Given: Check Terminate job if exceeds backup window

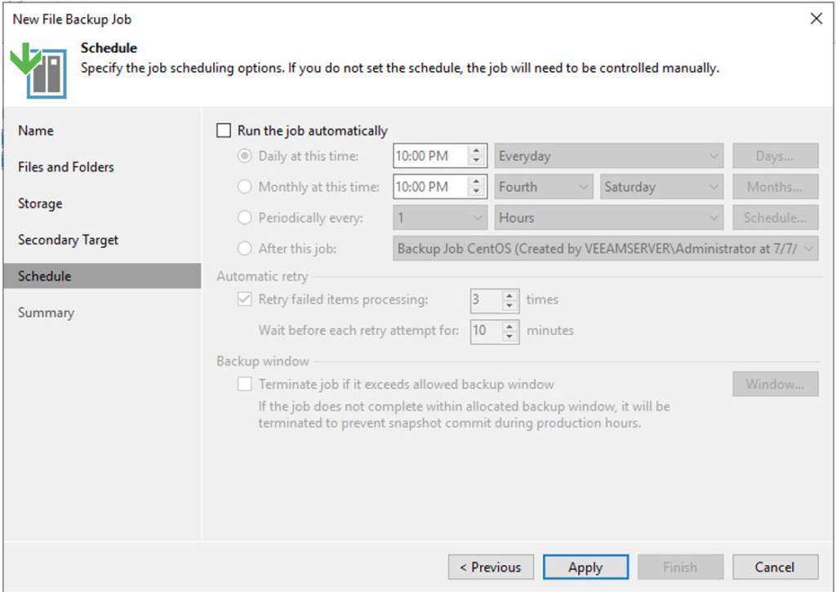Looking at the screenshot, I should click(245, 384).
